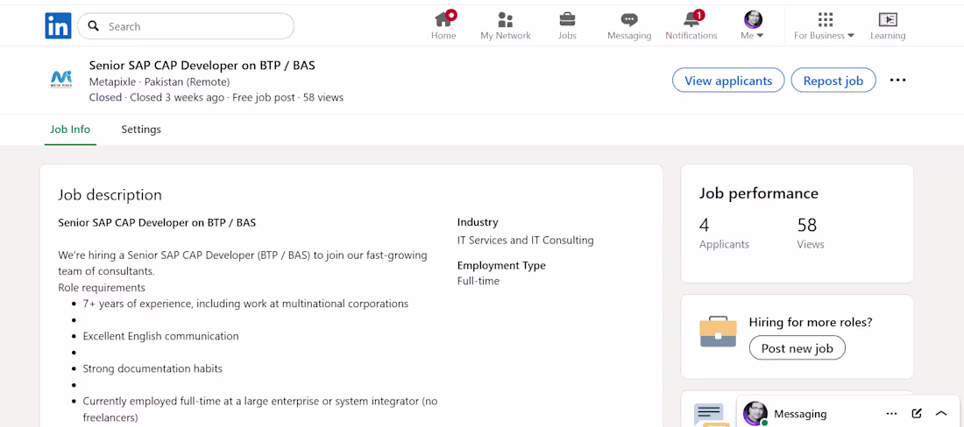Click the job title heading text
The height and width of the screenshot is (427, 964).
[202, 65]
